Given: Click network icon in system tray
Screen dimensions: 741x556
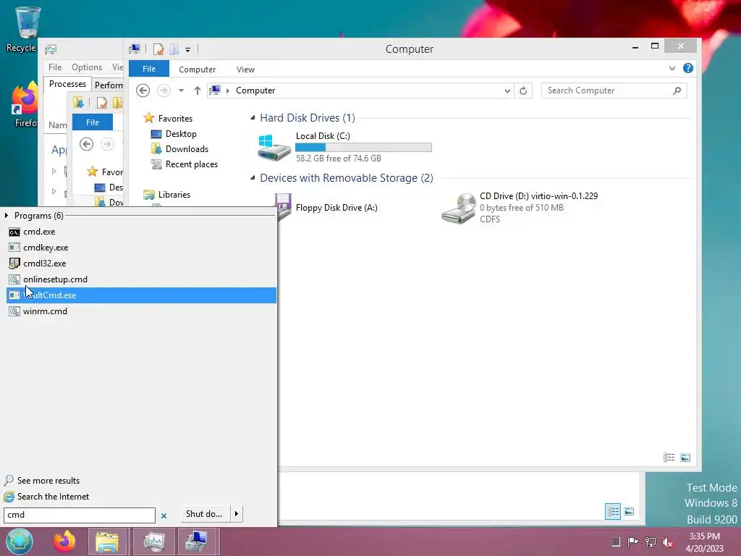Looking at the screenshot, I should pyautogui.click(x=651, y=542).
